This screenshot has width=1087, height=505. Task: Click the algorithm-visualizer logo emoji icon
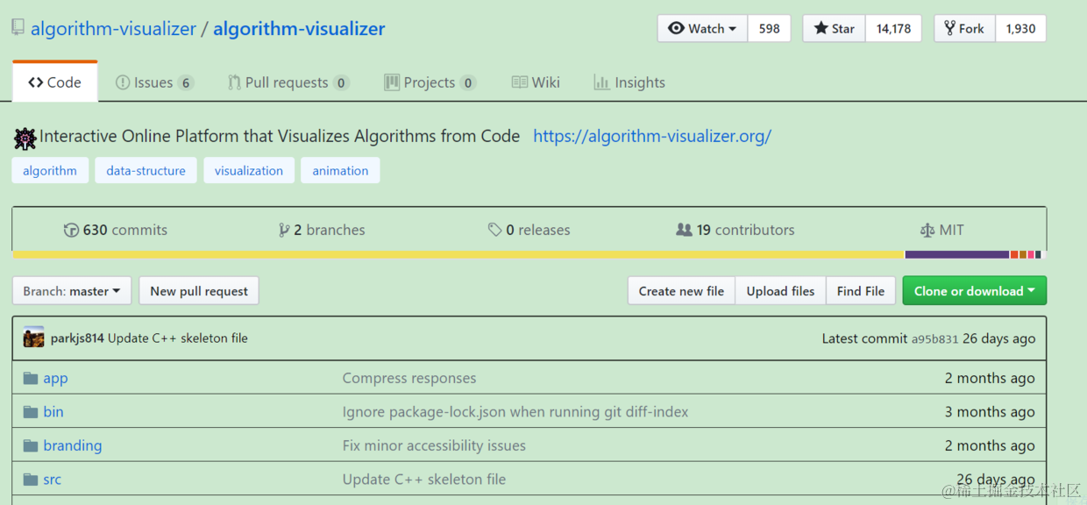point(25,138)
